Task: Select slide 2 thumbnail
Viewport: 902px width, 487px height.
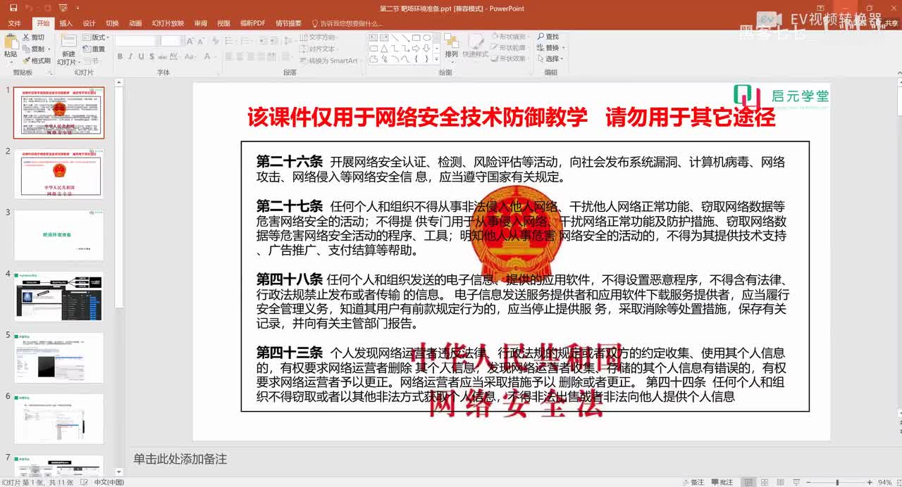Action: pos(59,173)
